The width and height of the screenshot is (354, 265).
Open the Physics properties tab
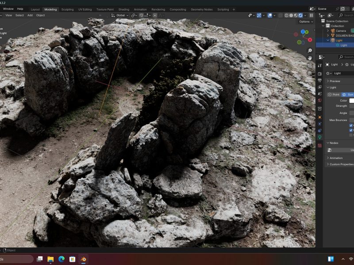[x=319, y=124]
